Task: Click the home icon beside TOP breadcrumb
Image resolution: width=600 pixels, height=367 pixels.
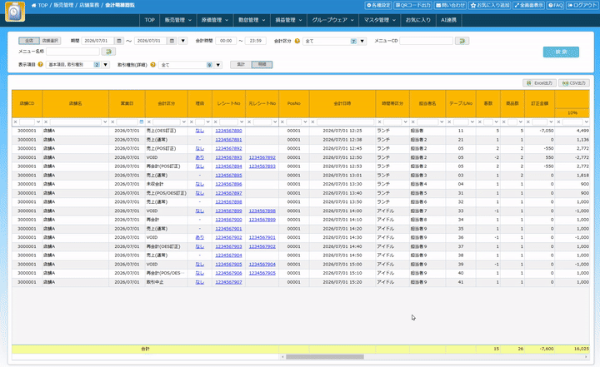Action: [33, 5]
